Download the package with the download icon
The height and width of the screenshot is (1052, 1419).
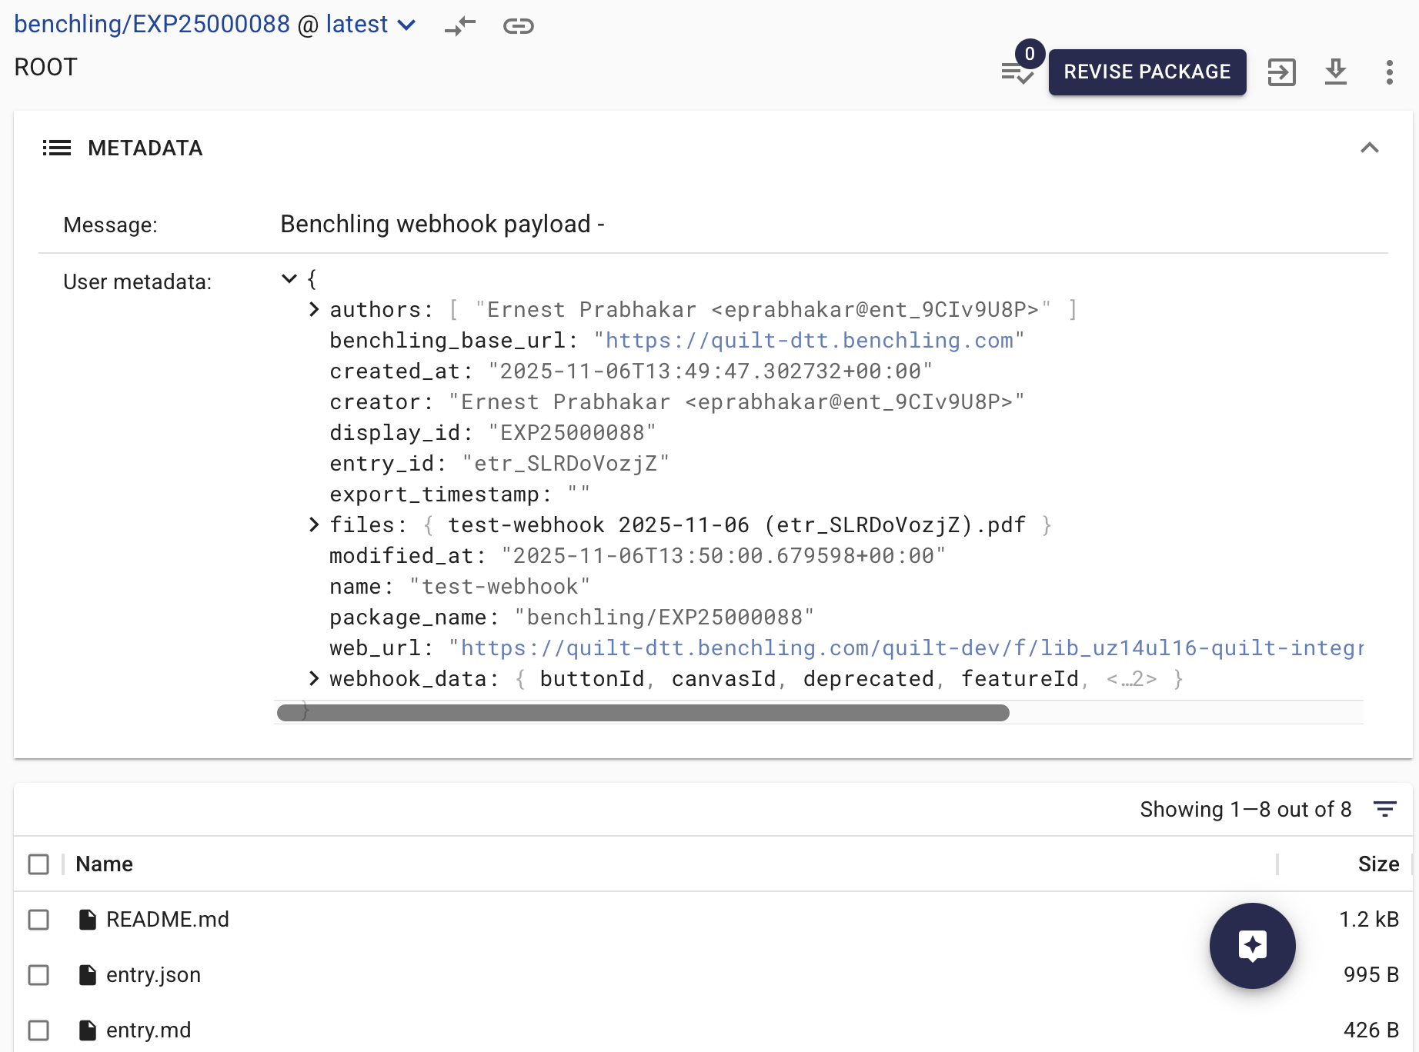click(1336, 72)
